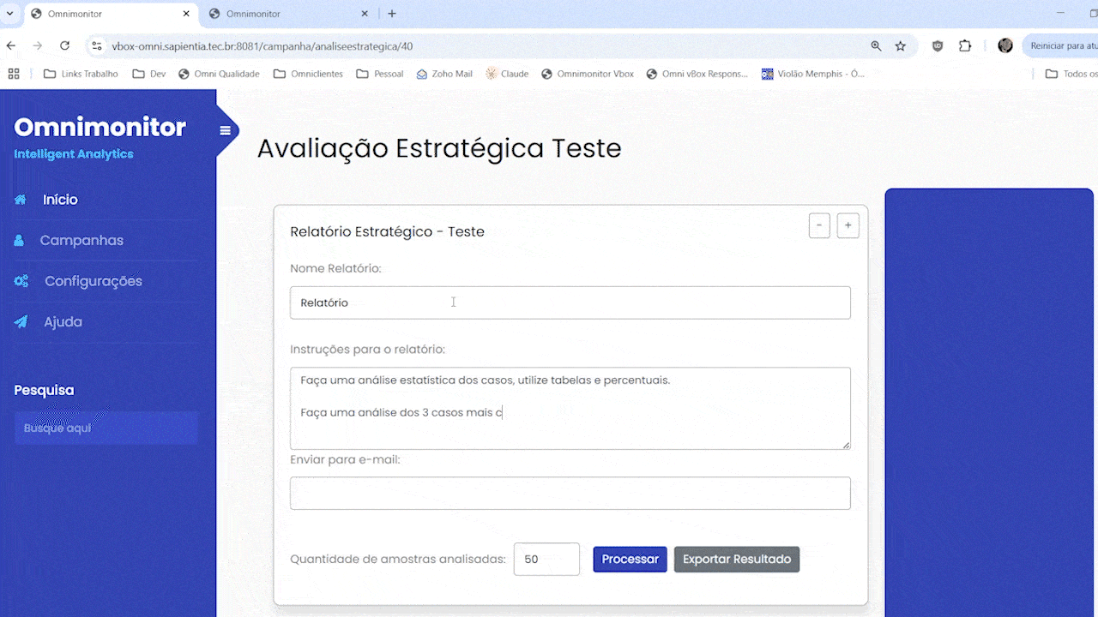Grab the textarea resize handle corner
Viewport: 1098px width, 617px height.
tap(846, 445)
